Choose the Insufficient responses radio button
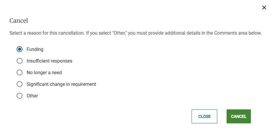The width and height of the screenshot is (271, 135). click(x=20, y=61)
